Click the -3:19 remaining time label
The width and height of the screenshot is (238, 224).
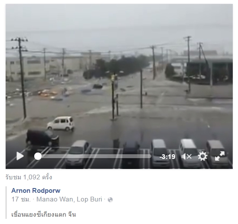(x=167, y=157)
